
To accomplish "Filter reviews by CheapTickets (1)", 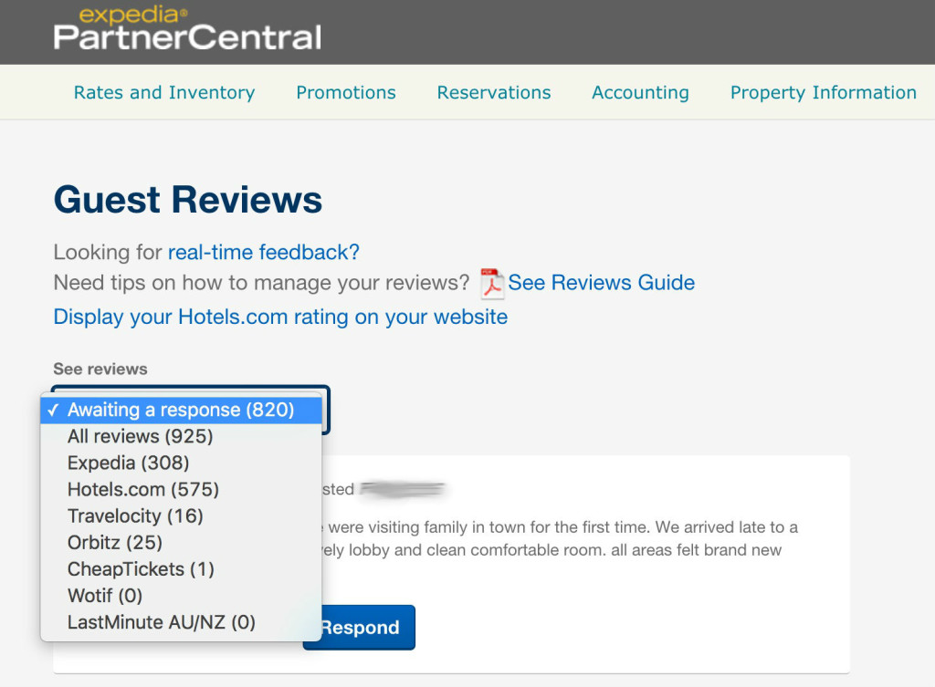I will (182, 569).
